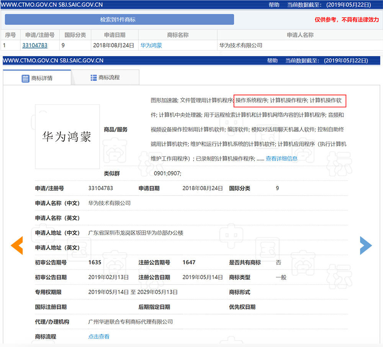The height and width of the screenshot is (347, 383).
Task: Open 帮助 in the header above detail tabs
Action: click(x=272, y=61)
